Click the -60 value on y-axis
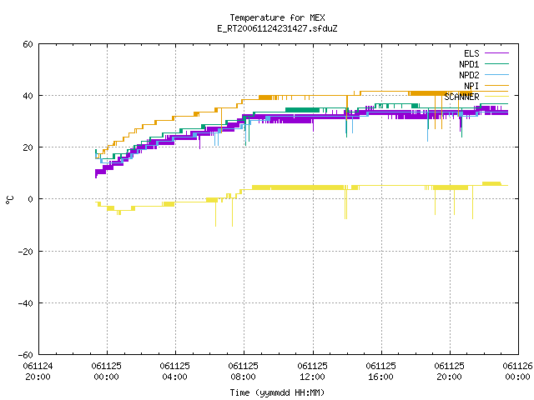Image resolution: width=534 pixels, height=400 pixels. [x=26, y=355]
